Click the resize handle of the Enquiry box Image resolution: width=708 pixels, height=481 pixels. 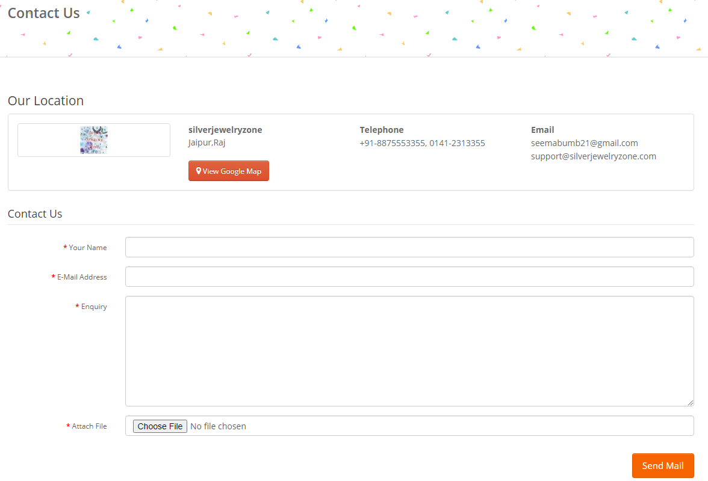[690, 402]
